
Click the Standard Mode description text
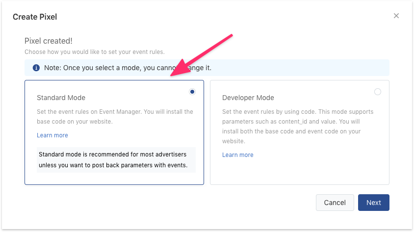115,116
